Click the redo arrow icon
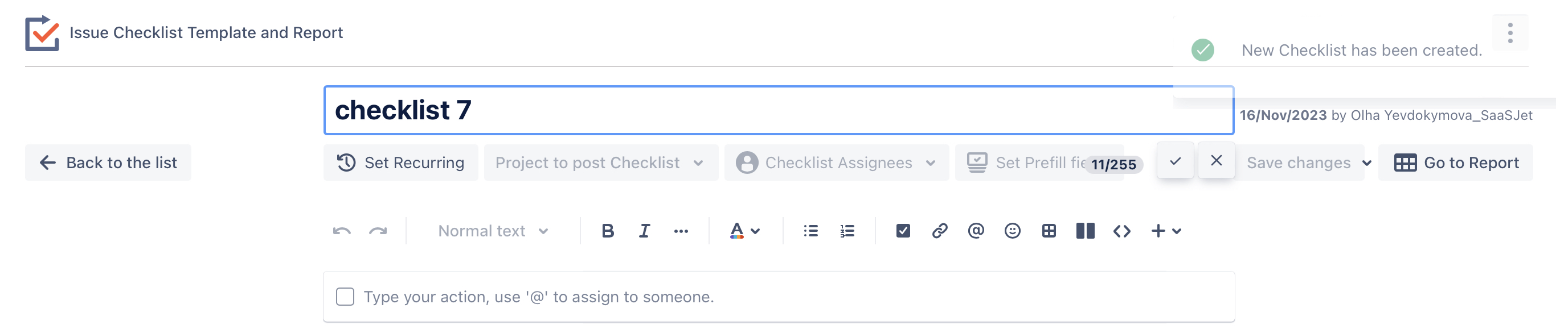Viewport: 1556px width, 329px height. tap(378, 231)
